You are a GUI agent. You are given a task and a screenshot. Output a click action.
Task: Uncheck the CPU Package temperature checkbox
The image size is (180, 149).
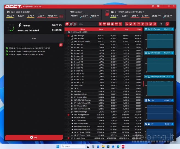tap(68, 35)
